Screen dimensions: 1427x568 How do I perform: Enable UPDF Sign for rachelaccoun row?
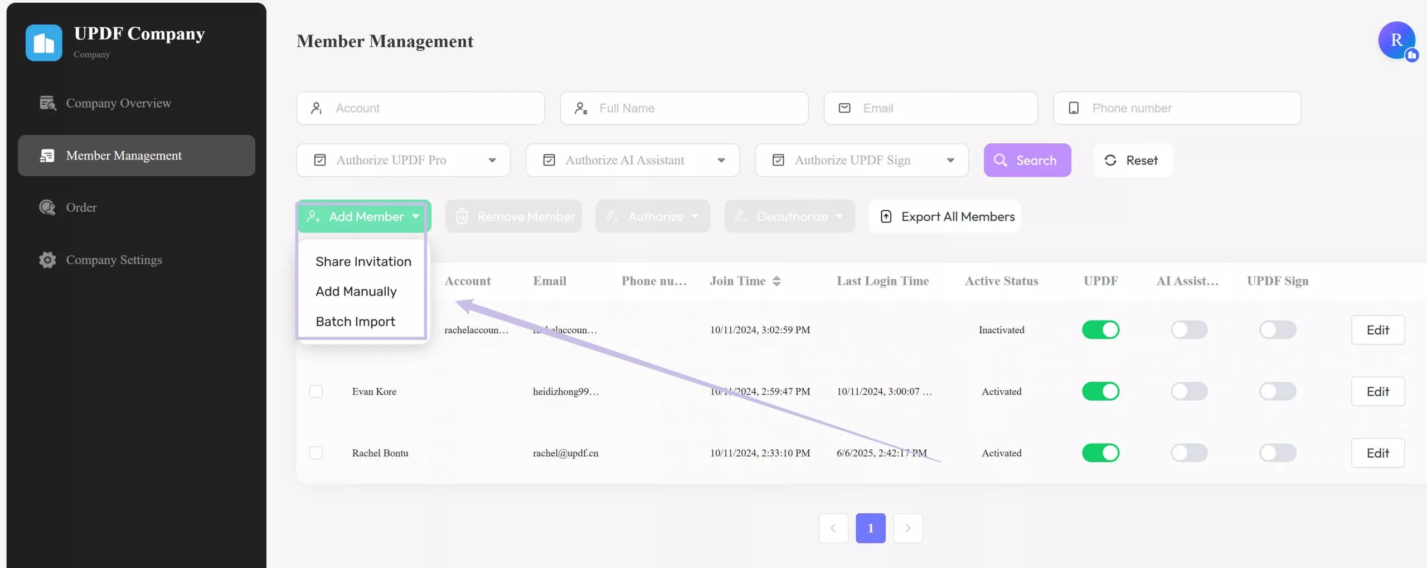coord(1278,330)
